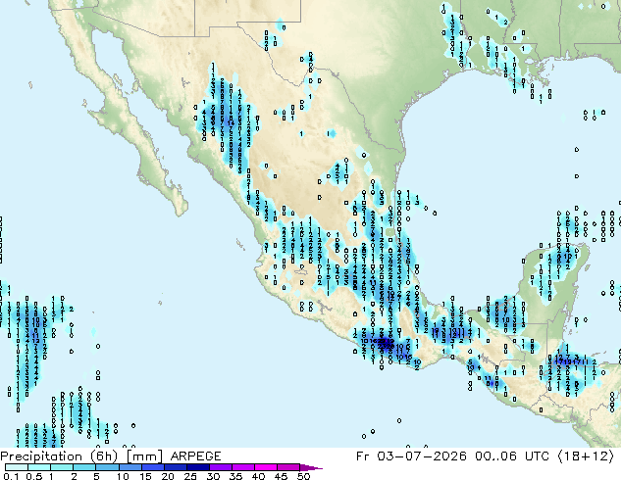This screenshot has width=622, height=480.
Task: Click the 1–2 mm cyan legend swatch
Action: tap(62, 467)
